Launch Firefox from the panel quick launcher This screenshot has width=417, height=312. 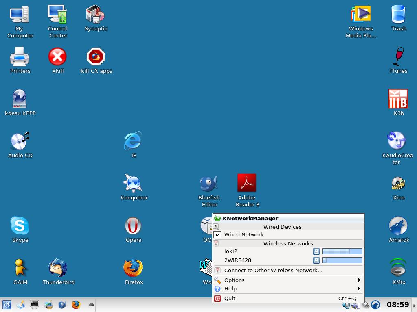(x=76, y=305)
